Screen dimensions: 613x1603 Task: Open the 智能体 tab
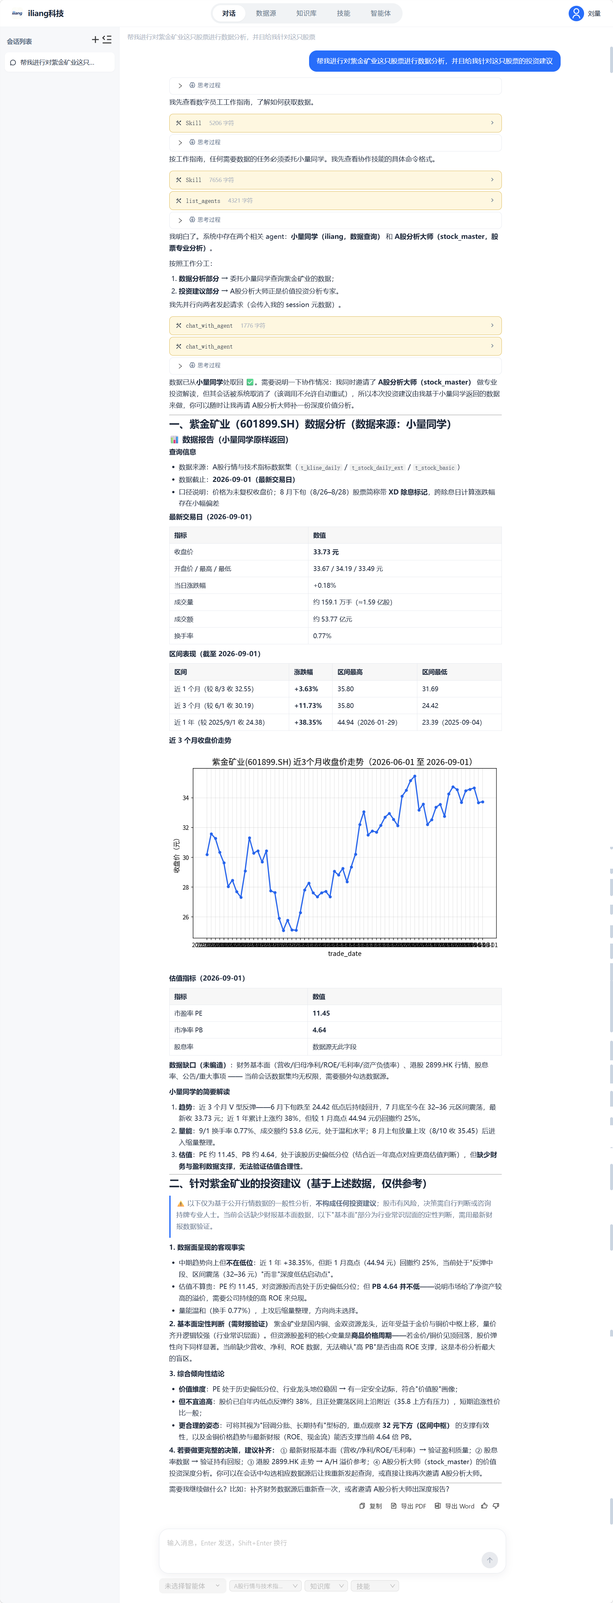click(x=380, y=13)
